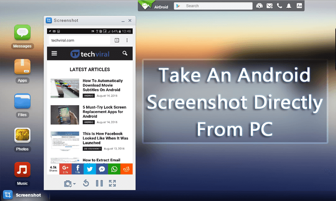Open 5 Must-Try Lock Screen article
The width and height of the screenshot is (336, 201).
tap(105, 112)
